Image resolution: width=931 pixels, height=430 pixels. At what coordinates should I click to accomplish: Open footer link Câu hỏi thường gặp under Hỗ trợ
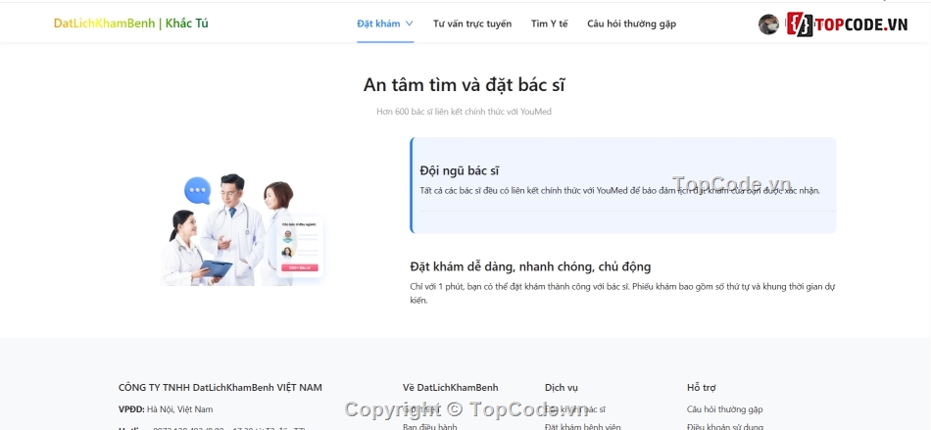(x=724, y=409)
